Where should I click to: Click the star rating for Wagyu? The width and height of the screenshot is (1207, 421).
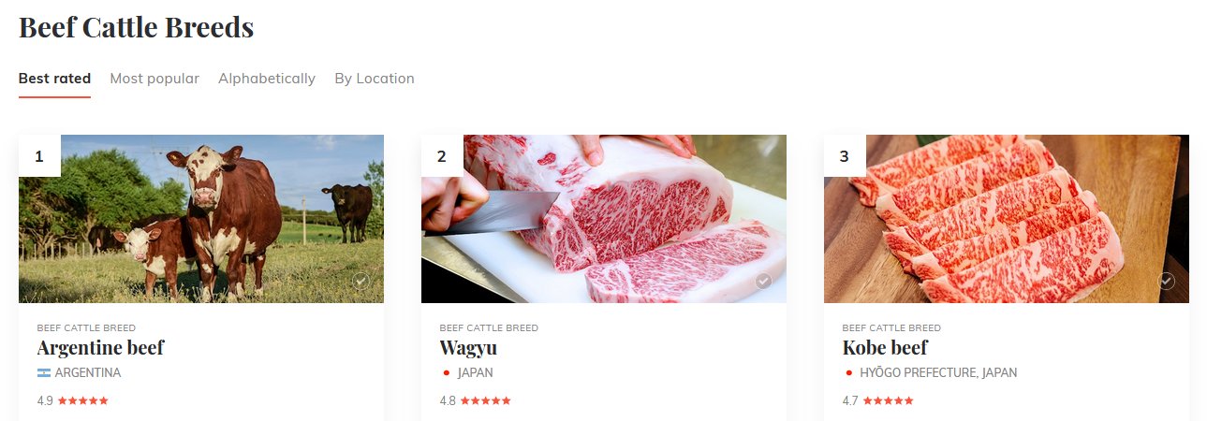tap(486, 400)
